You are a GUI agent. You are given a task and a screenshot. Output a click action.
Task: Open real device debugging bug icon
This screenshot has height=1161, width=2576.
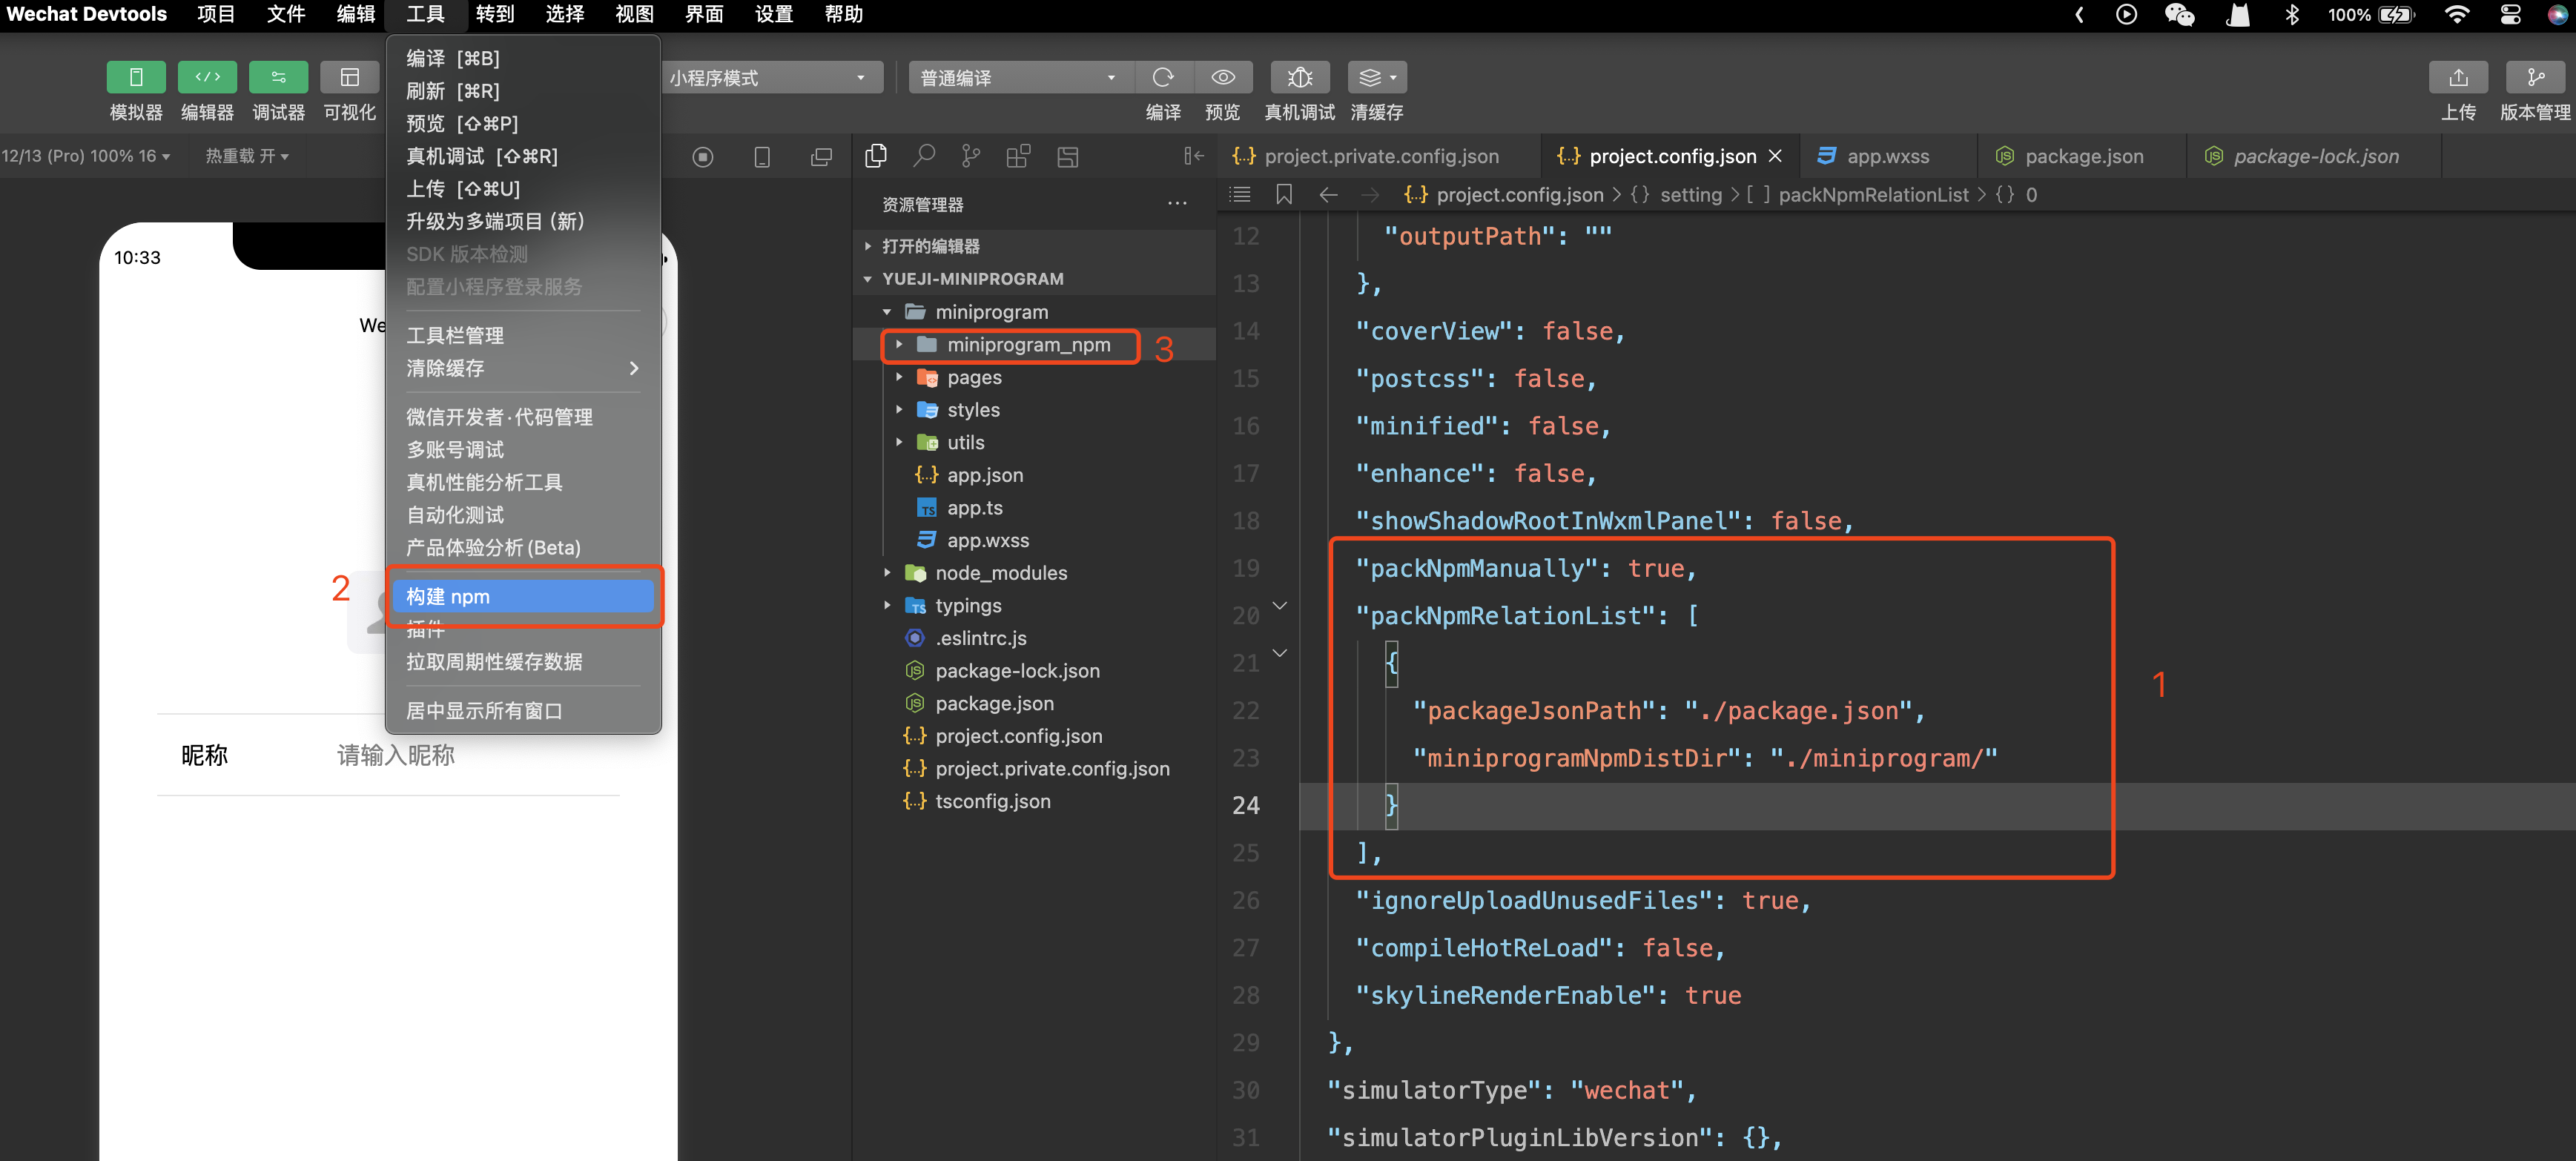point(1299,77)
